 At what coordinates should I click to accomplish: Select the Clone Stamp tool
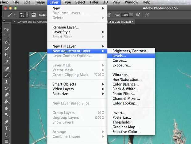click(6, 82)
